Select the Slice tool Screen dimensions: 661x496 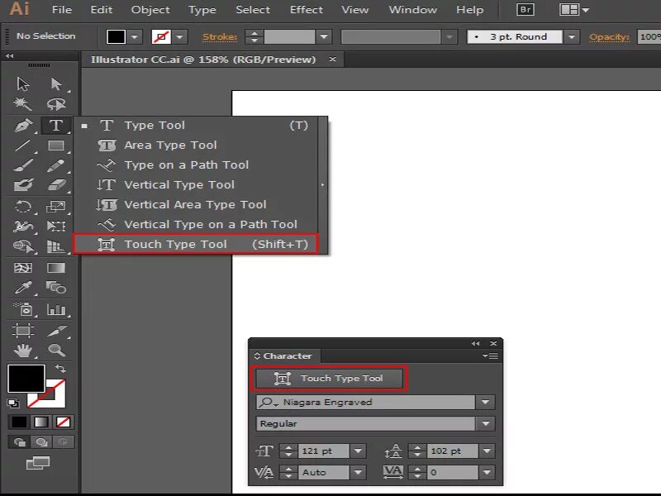(56, 330)
